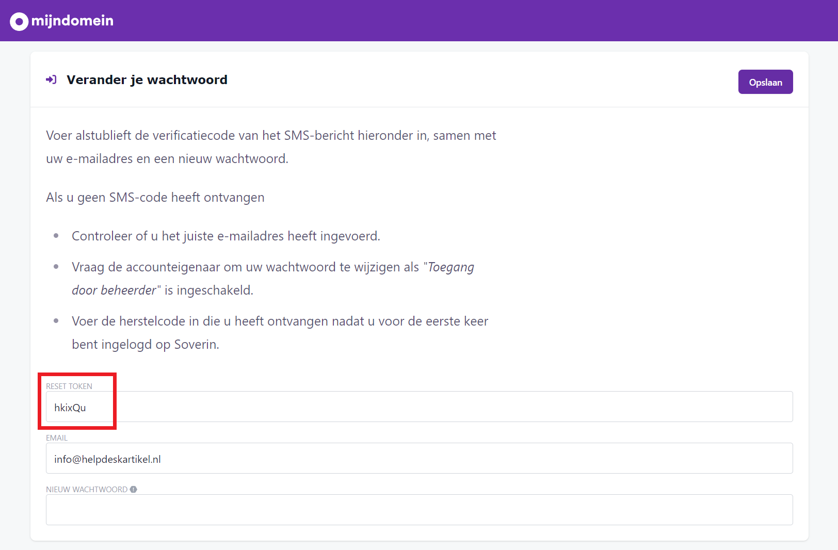The width and height of the screenshot is (838, 550).
Task: Click the NIEUW WACHTWOORD label text
Action: 87,489
